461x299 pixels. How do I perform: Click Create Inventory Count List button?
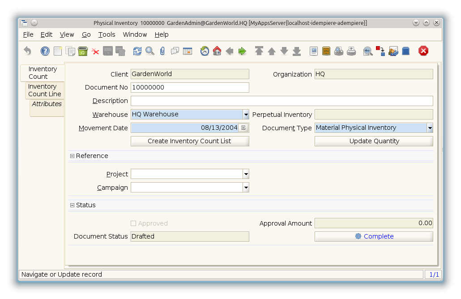coord(190,141)
